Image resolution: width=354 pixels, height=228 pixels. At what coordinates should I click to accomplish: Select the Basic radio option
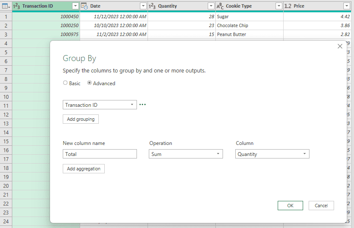click(65, 83)
